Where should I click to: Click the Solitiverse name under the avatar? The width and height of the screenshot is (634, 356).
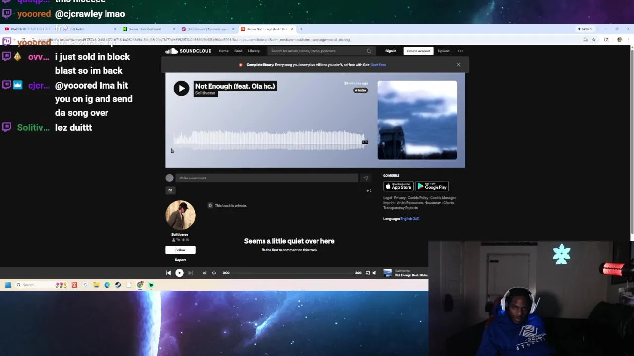coord(180,234)
